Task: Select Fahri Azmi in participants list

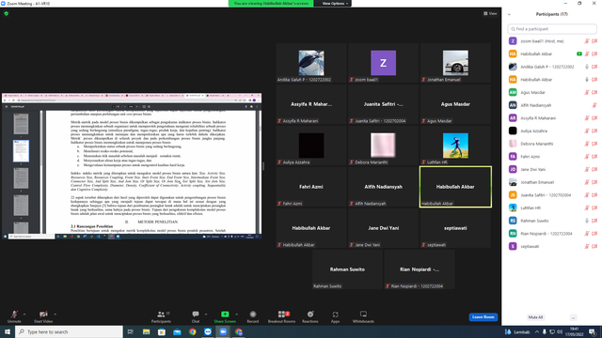Action: tap(552, 157)
